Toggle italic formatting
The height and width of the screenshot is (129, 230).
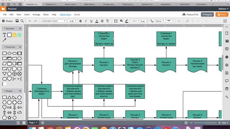pos(86,21)
